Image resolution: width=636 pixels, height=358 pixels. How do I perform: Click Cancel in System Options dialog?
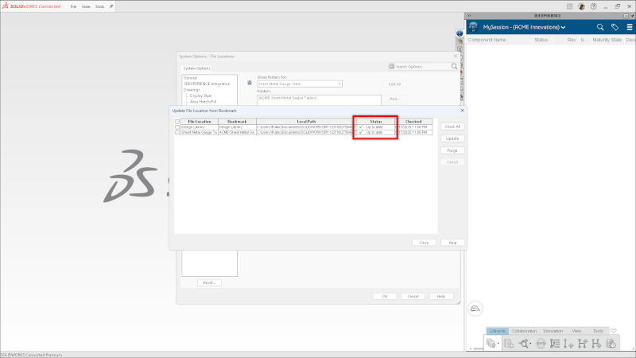tap(413, 296)
